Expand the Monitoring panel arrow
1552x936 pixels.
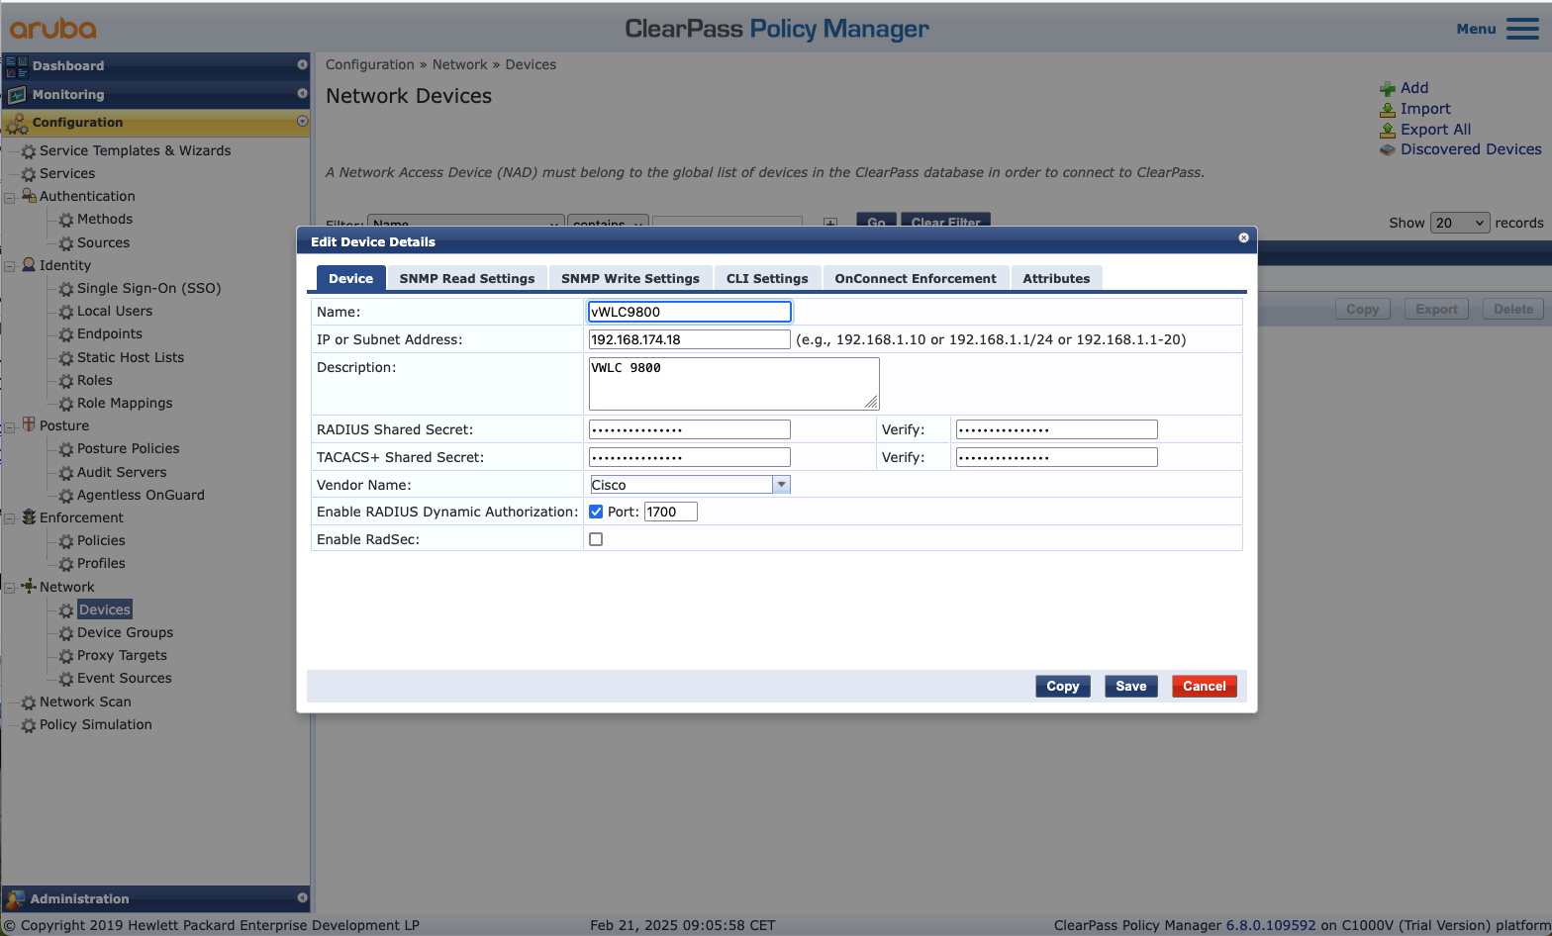(x=303, y=93)
